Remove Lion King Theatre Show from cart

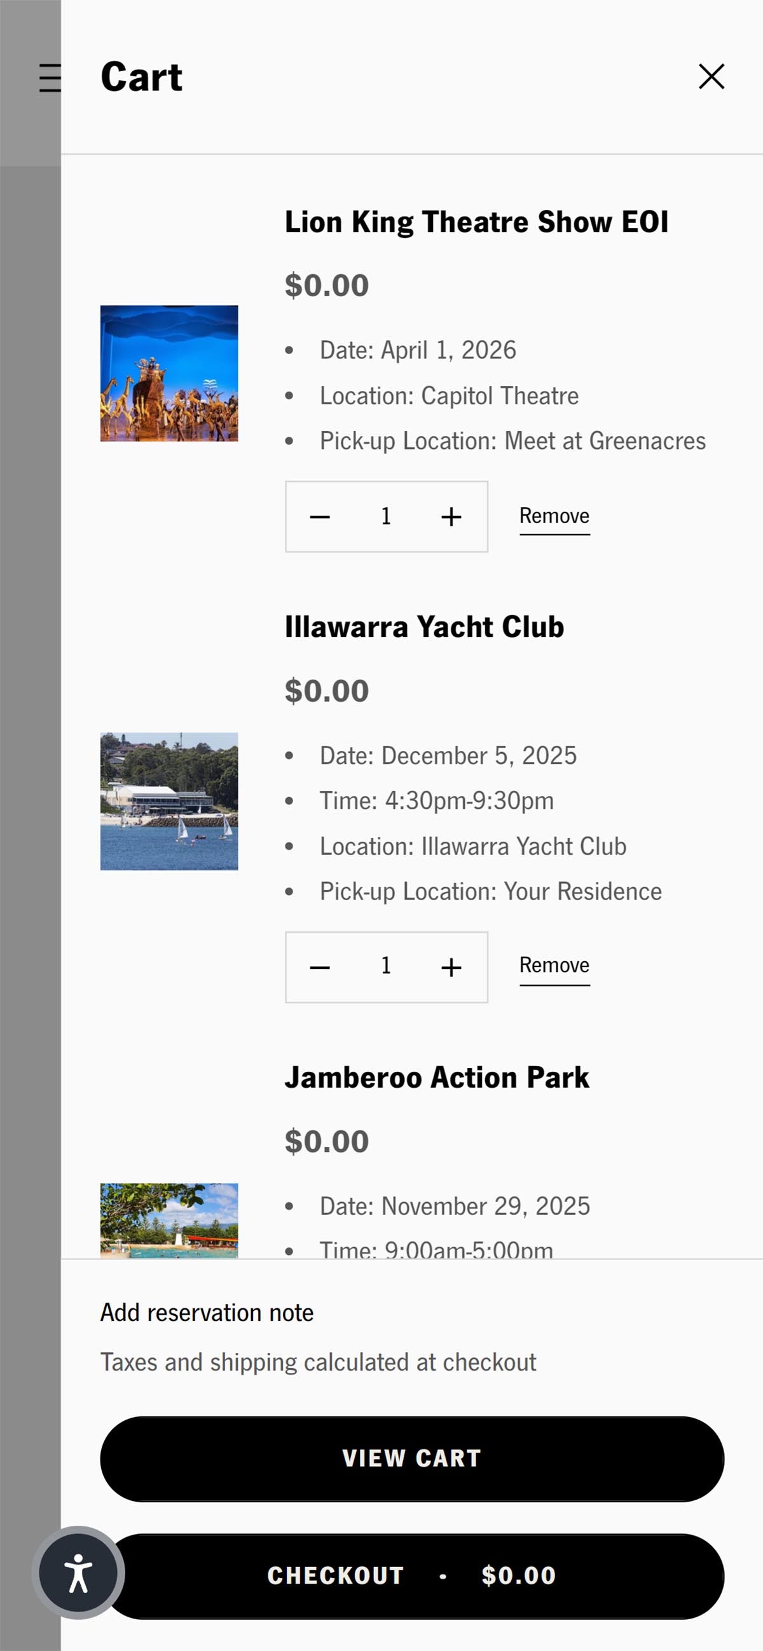[x=554, y=517]
